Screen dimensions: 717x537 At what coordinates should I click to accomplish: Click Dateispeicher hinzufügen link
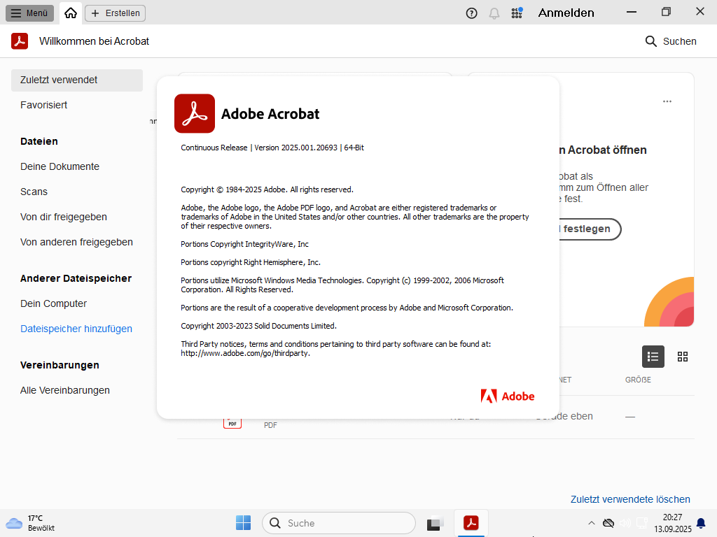point(76,329)
